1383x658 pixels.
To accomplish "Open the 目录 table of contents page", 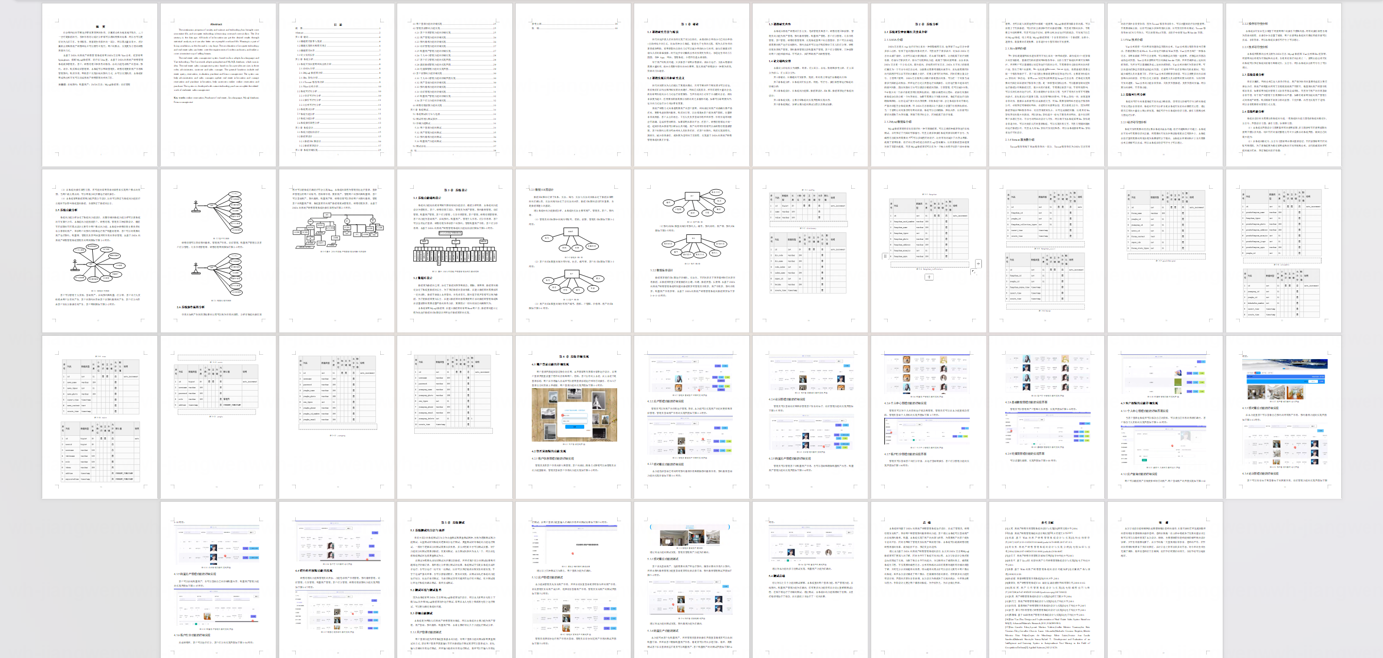I will 337,24.
